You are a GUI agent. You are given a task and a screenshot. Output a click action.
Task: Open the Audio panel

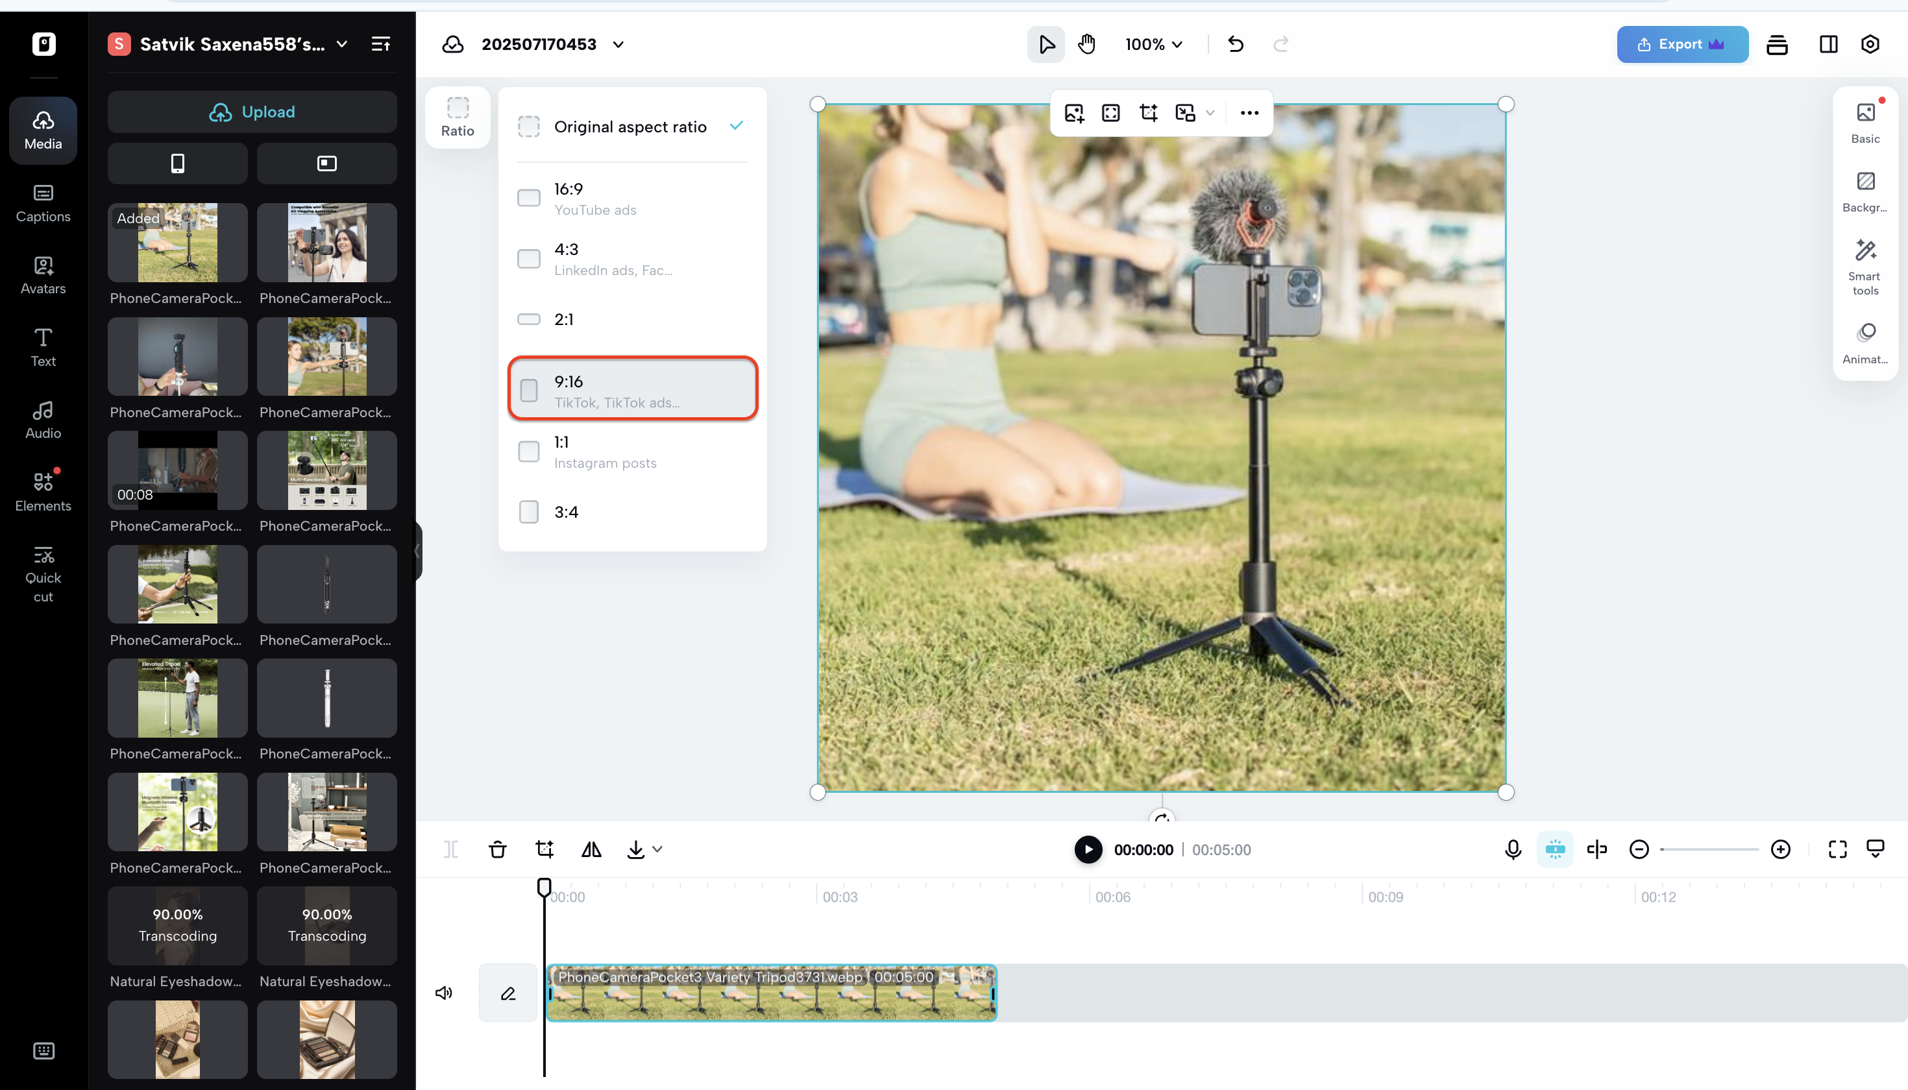tap(43, 418)
